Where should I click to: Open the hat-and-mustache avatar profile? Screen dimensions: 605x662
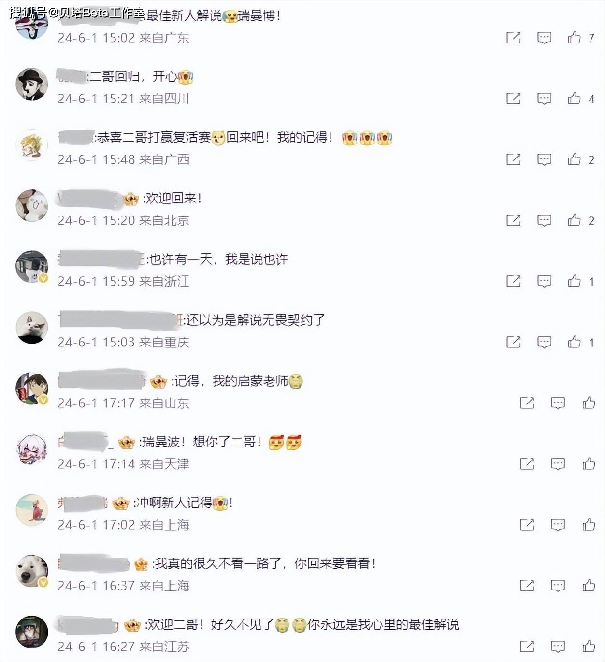click(x=32, y=84)
